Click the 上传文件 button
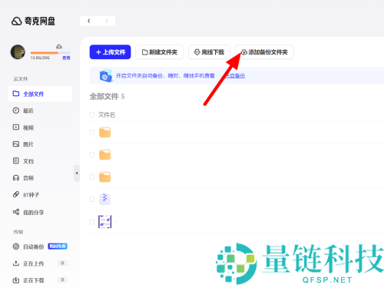The width and height of the screenshot is (384, 288). tap(110, 52)
